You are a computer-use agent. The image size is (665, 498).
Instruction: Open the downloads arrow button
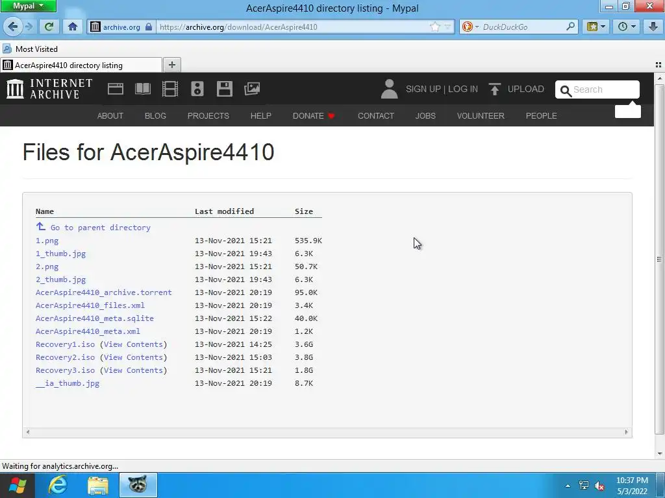653,27
